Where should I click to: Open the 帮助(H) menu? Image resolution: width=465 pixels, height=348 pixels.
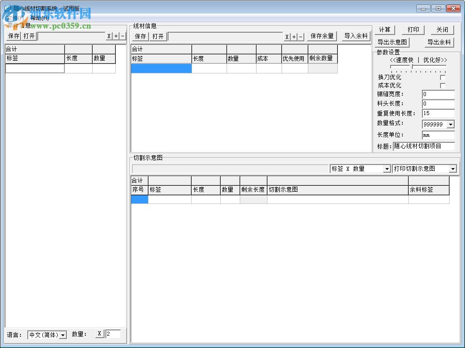[40, 18]
